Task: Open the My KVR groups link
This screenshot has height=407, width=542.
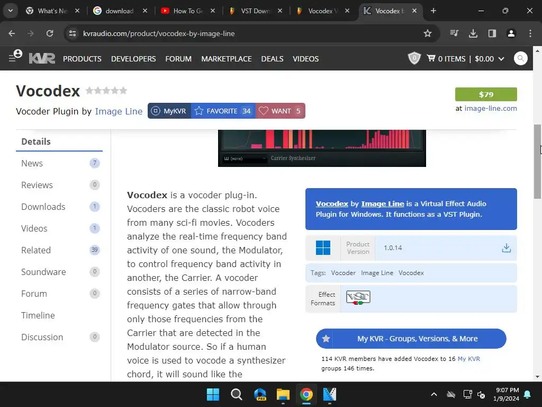Action: coord(469,359)
